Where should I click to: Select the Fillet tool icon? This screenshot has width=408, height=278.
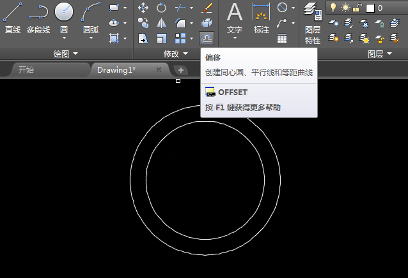[180, 23]
